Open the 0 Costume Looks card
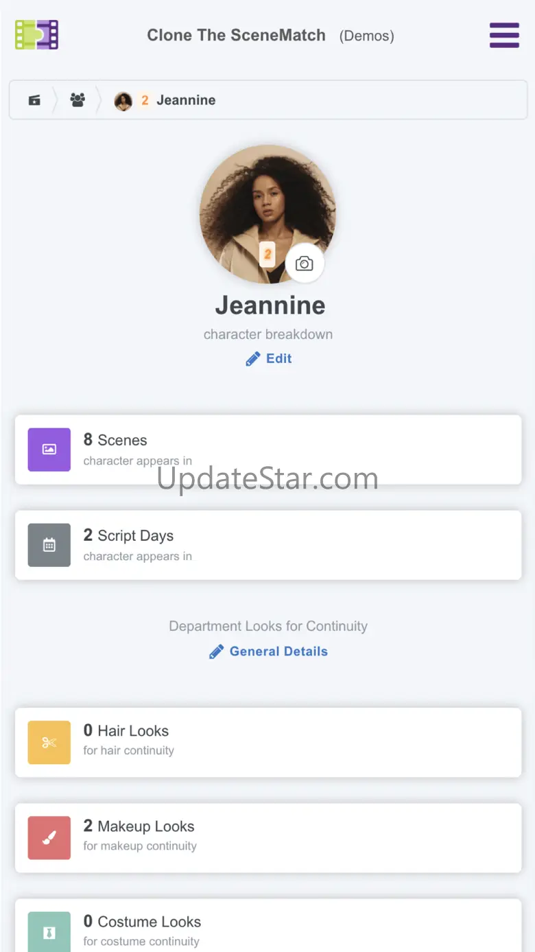 tap(268, 925)
